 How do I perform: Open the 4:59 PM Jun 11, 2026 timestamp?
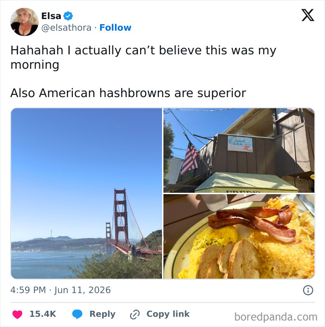click(x=60, y=290)
